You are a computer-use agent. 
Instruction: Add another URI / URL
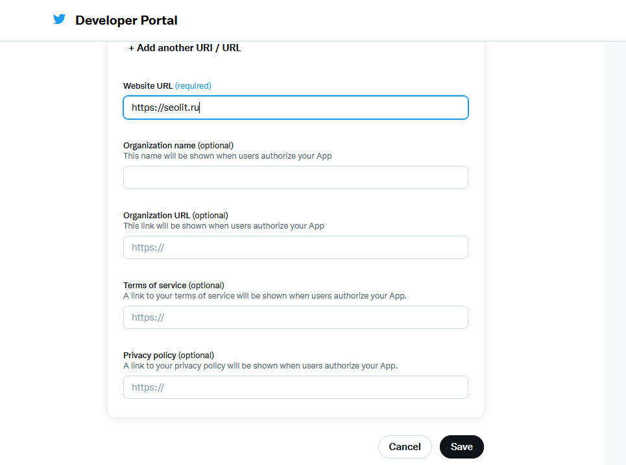(x=185, y=48)
